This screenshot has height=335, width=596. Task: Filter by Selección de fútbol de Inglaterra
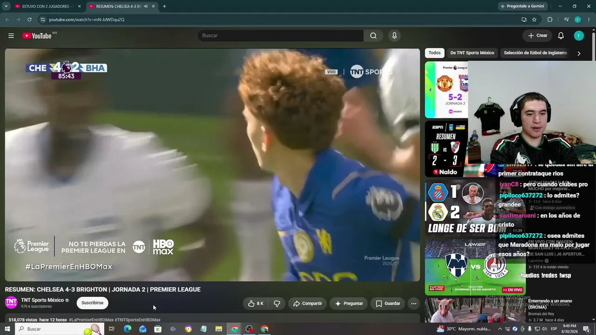(535, 53)
